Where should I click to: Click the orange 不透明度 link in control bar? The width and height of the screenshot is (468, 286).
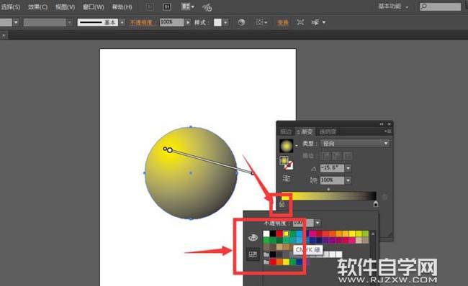click(141, 22)
